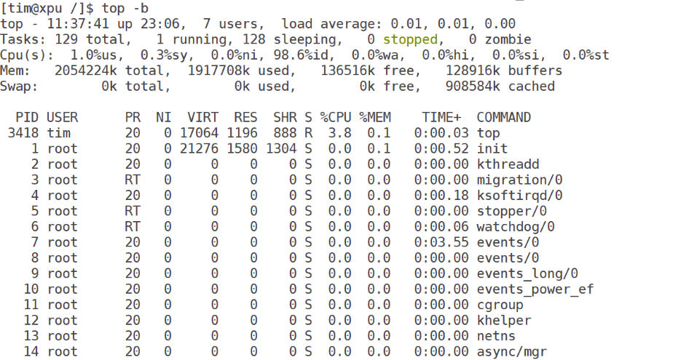The image size is (689, 360).
Task: Select the TIME+ column header
Action: (x=441, y=117)
